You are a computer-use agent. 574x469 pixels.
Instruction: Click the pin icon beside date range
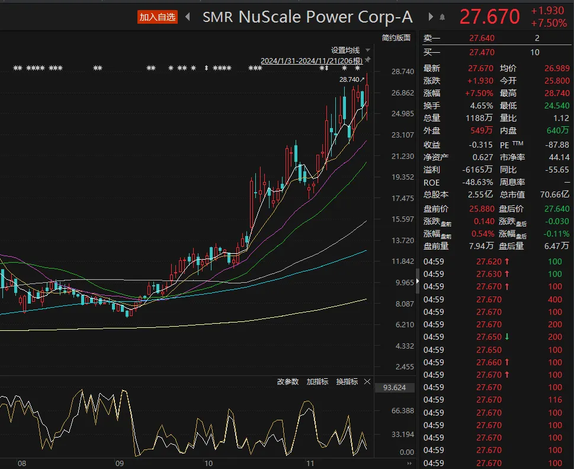(367, 60)
